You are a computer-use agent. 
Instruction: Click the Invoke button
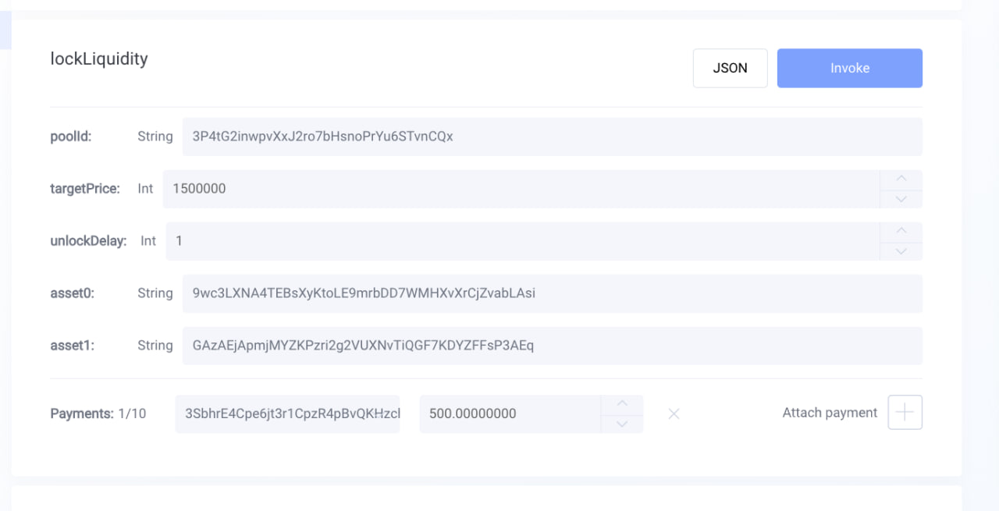click(x=850, y=68)
